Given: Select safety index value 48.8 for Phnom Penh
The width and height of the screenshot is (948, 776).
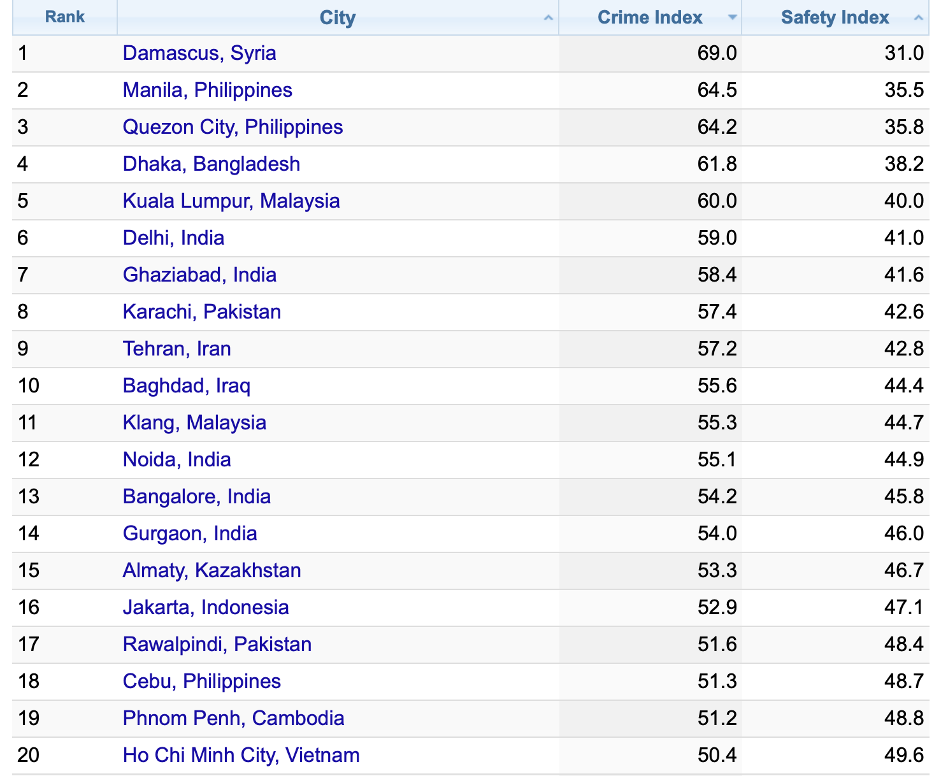Looking at the screenshot, I should (x=904, y=718).
